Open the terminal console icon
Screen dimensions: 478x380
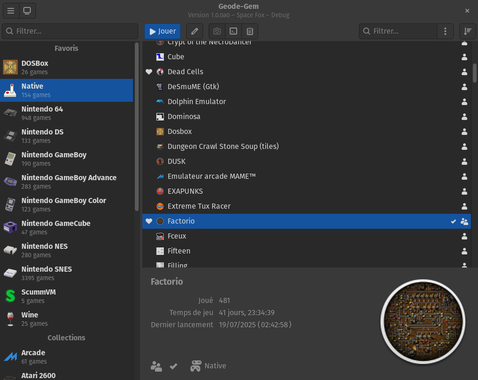coord(233,31)
